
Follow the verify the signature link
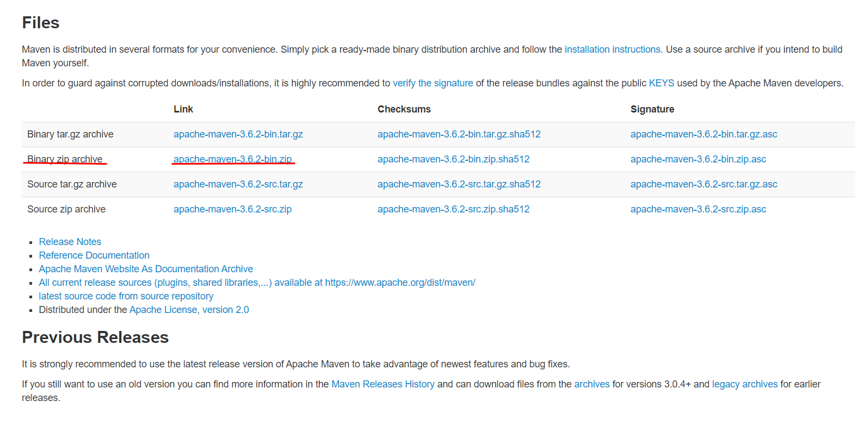(433, 83)
